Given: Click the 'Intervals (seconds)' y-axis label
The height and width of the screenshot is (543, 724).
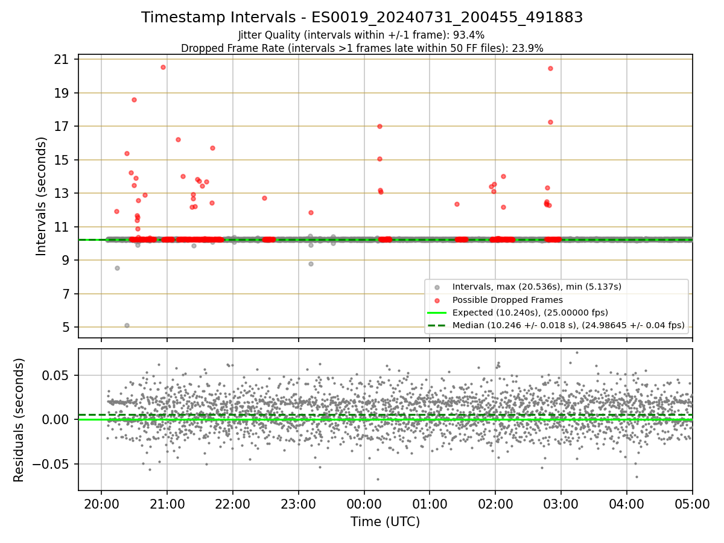Looking at the screenshot, I should (x=42, y=196).
